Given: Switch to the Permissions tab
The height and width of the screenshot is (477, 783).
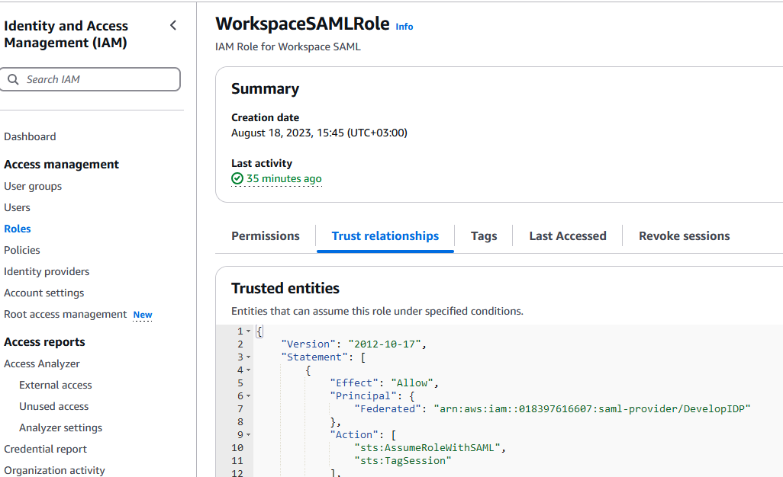Looking at the screenshot, I should [266, 236].
